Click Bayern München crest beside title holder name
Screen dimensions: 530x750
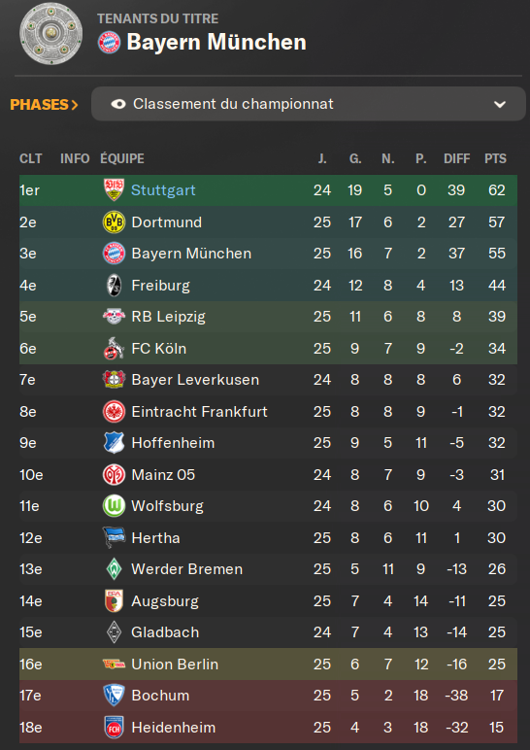pos(110,42)
